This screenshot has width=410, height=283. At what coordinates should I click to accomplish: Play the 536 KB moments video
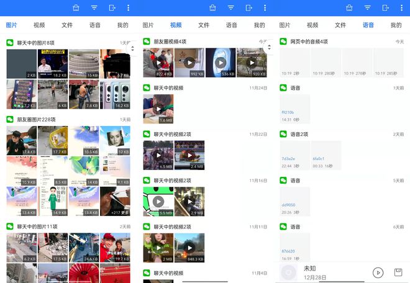pos(221,63)
